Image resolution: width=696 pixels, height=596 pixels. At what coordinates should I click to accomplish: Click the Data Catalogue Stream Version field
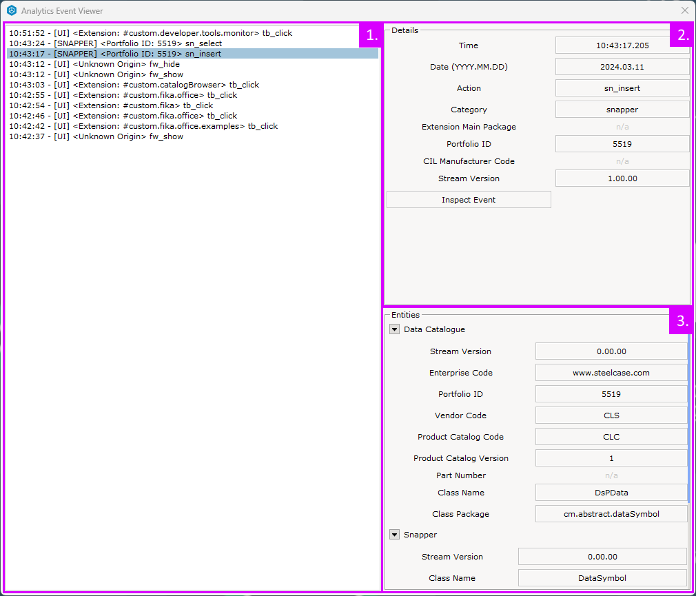click(x=611, y=351)
